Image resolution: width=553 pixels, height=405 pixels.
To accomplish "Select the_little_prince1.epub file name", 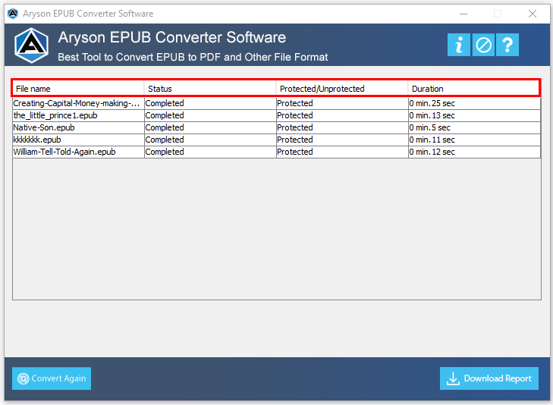I will (x=55, y=115).
